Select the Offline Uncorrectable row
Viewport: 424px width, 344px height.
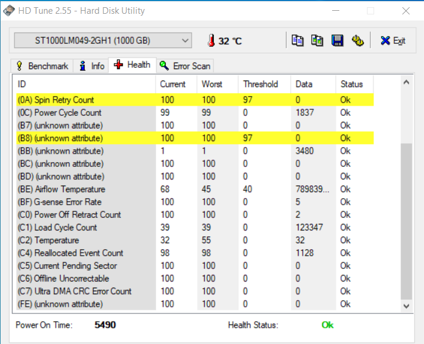pos(195,279)
